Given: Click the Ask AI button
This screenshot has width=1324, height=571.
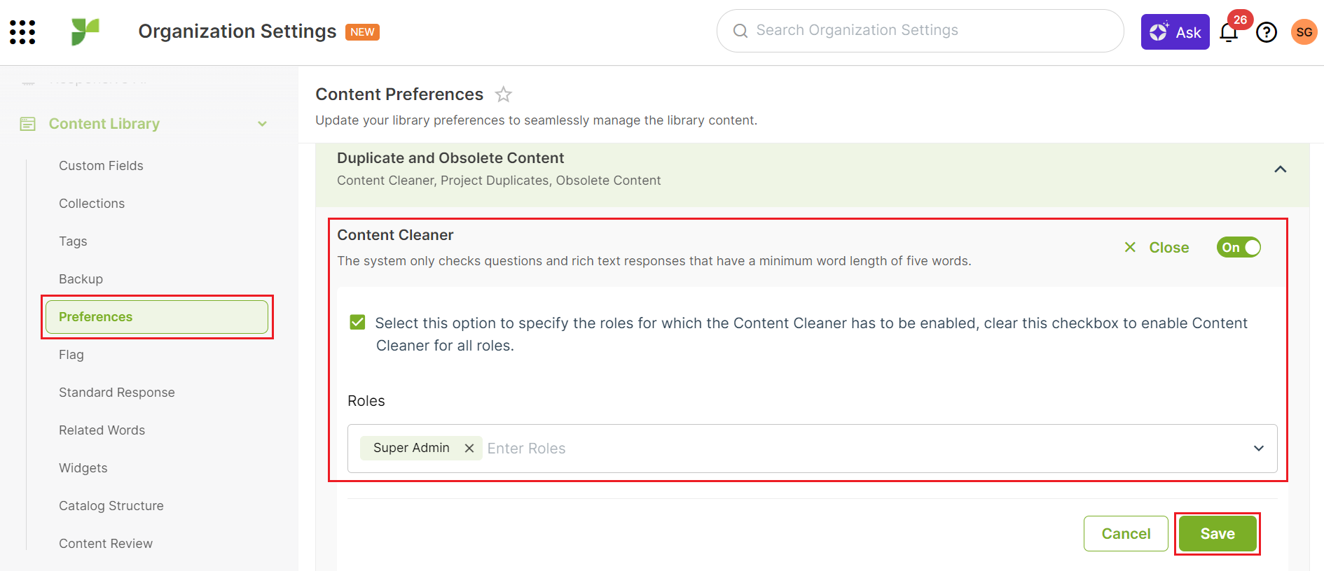Looking at the screenshot, I should pos(1175,32).
